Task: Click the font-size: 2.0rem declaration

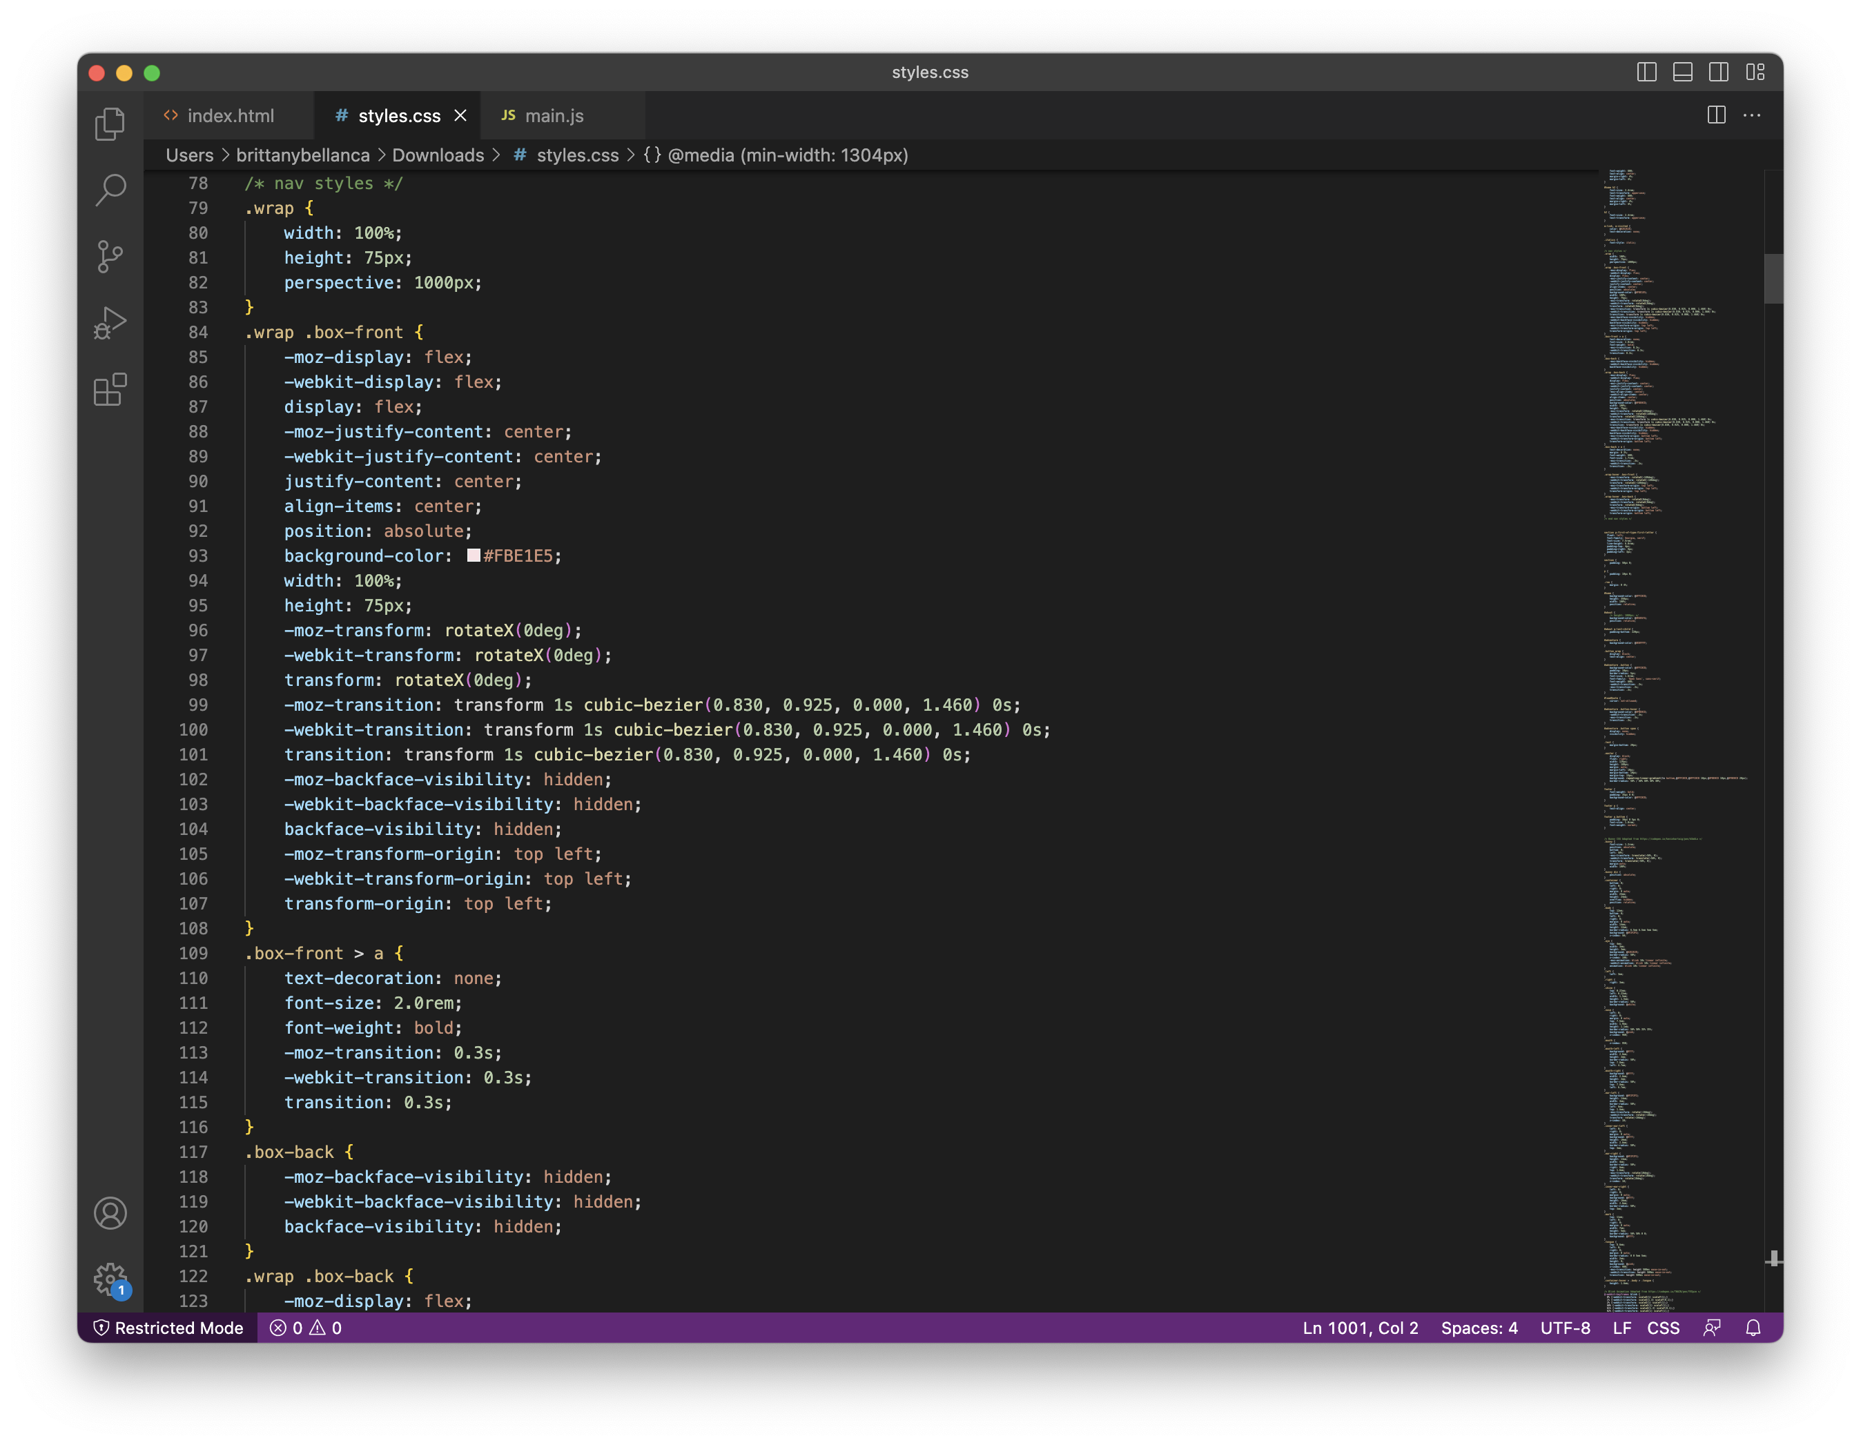Action: [373, 1003]
